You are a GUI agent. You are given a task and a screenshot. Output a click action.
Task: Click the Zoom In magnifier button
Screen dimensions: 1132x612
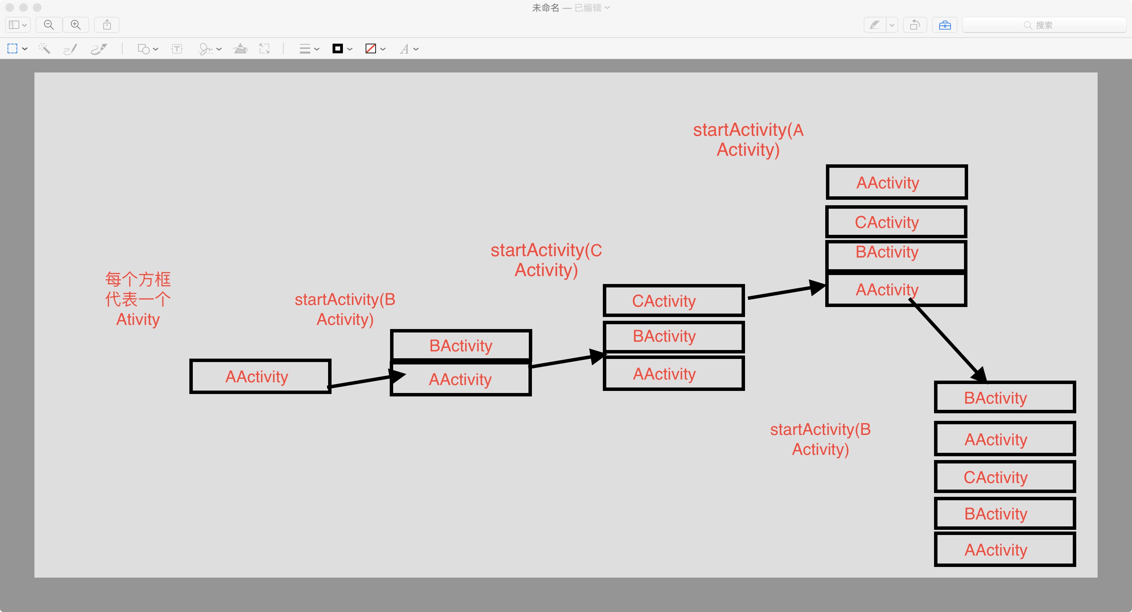[x=76, y=25]
